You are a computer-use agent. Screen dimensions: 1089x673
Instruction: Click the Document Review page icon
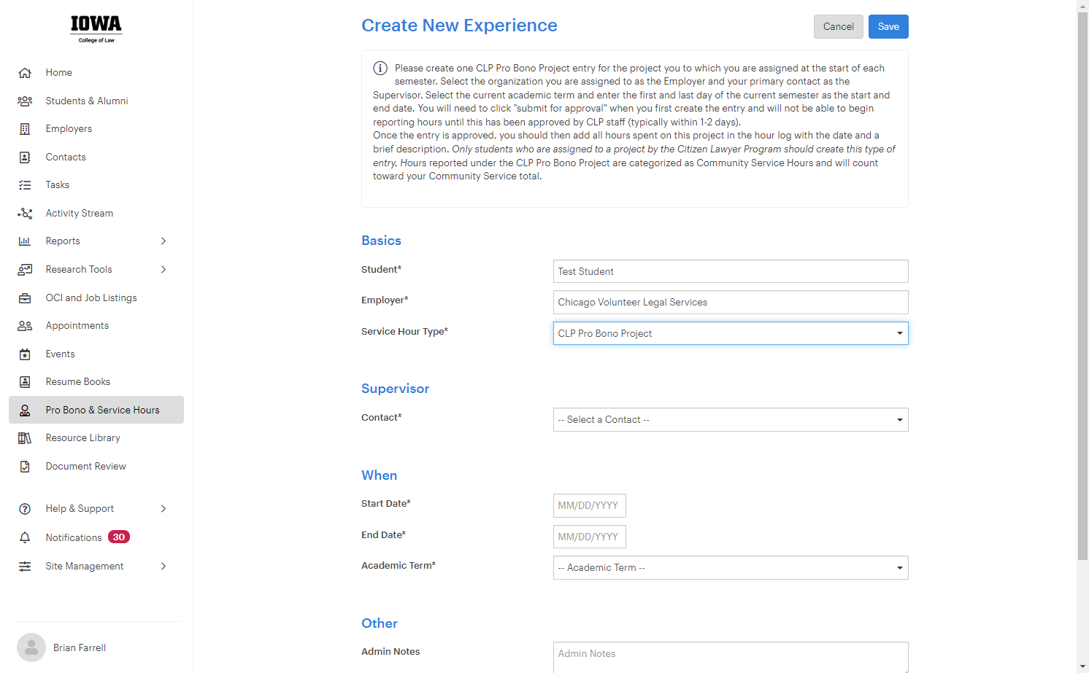pos(25,467)
